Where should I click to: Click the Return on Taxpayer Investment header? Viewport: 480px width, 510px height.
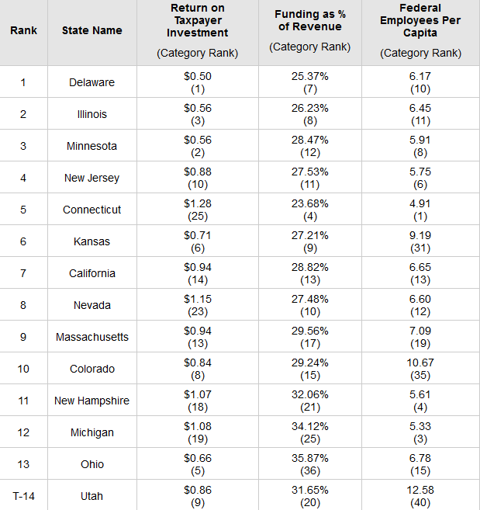[197, 21]
